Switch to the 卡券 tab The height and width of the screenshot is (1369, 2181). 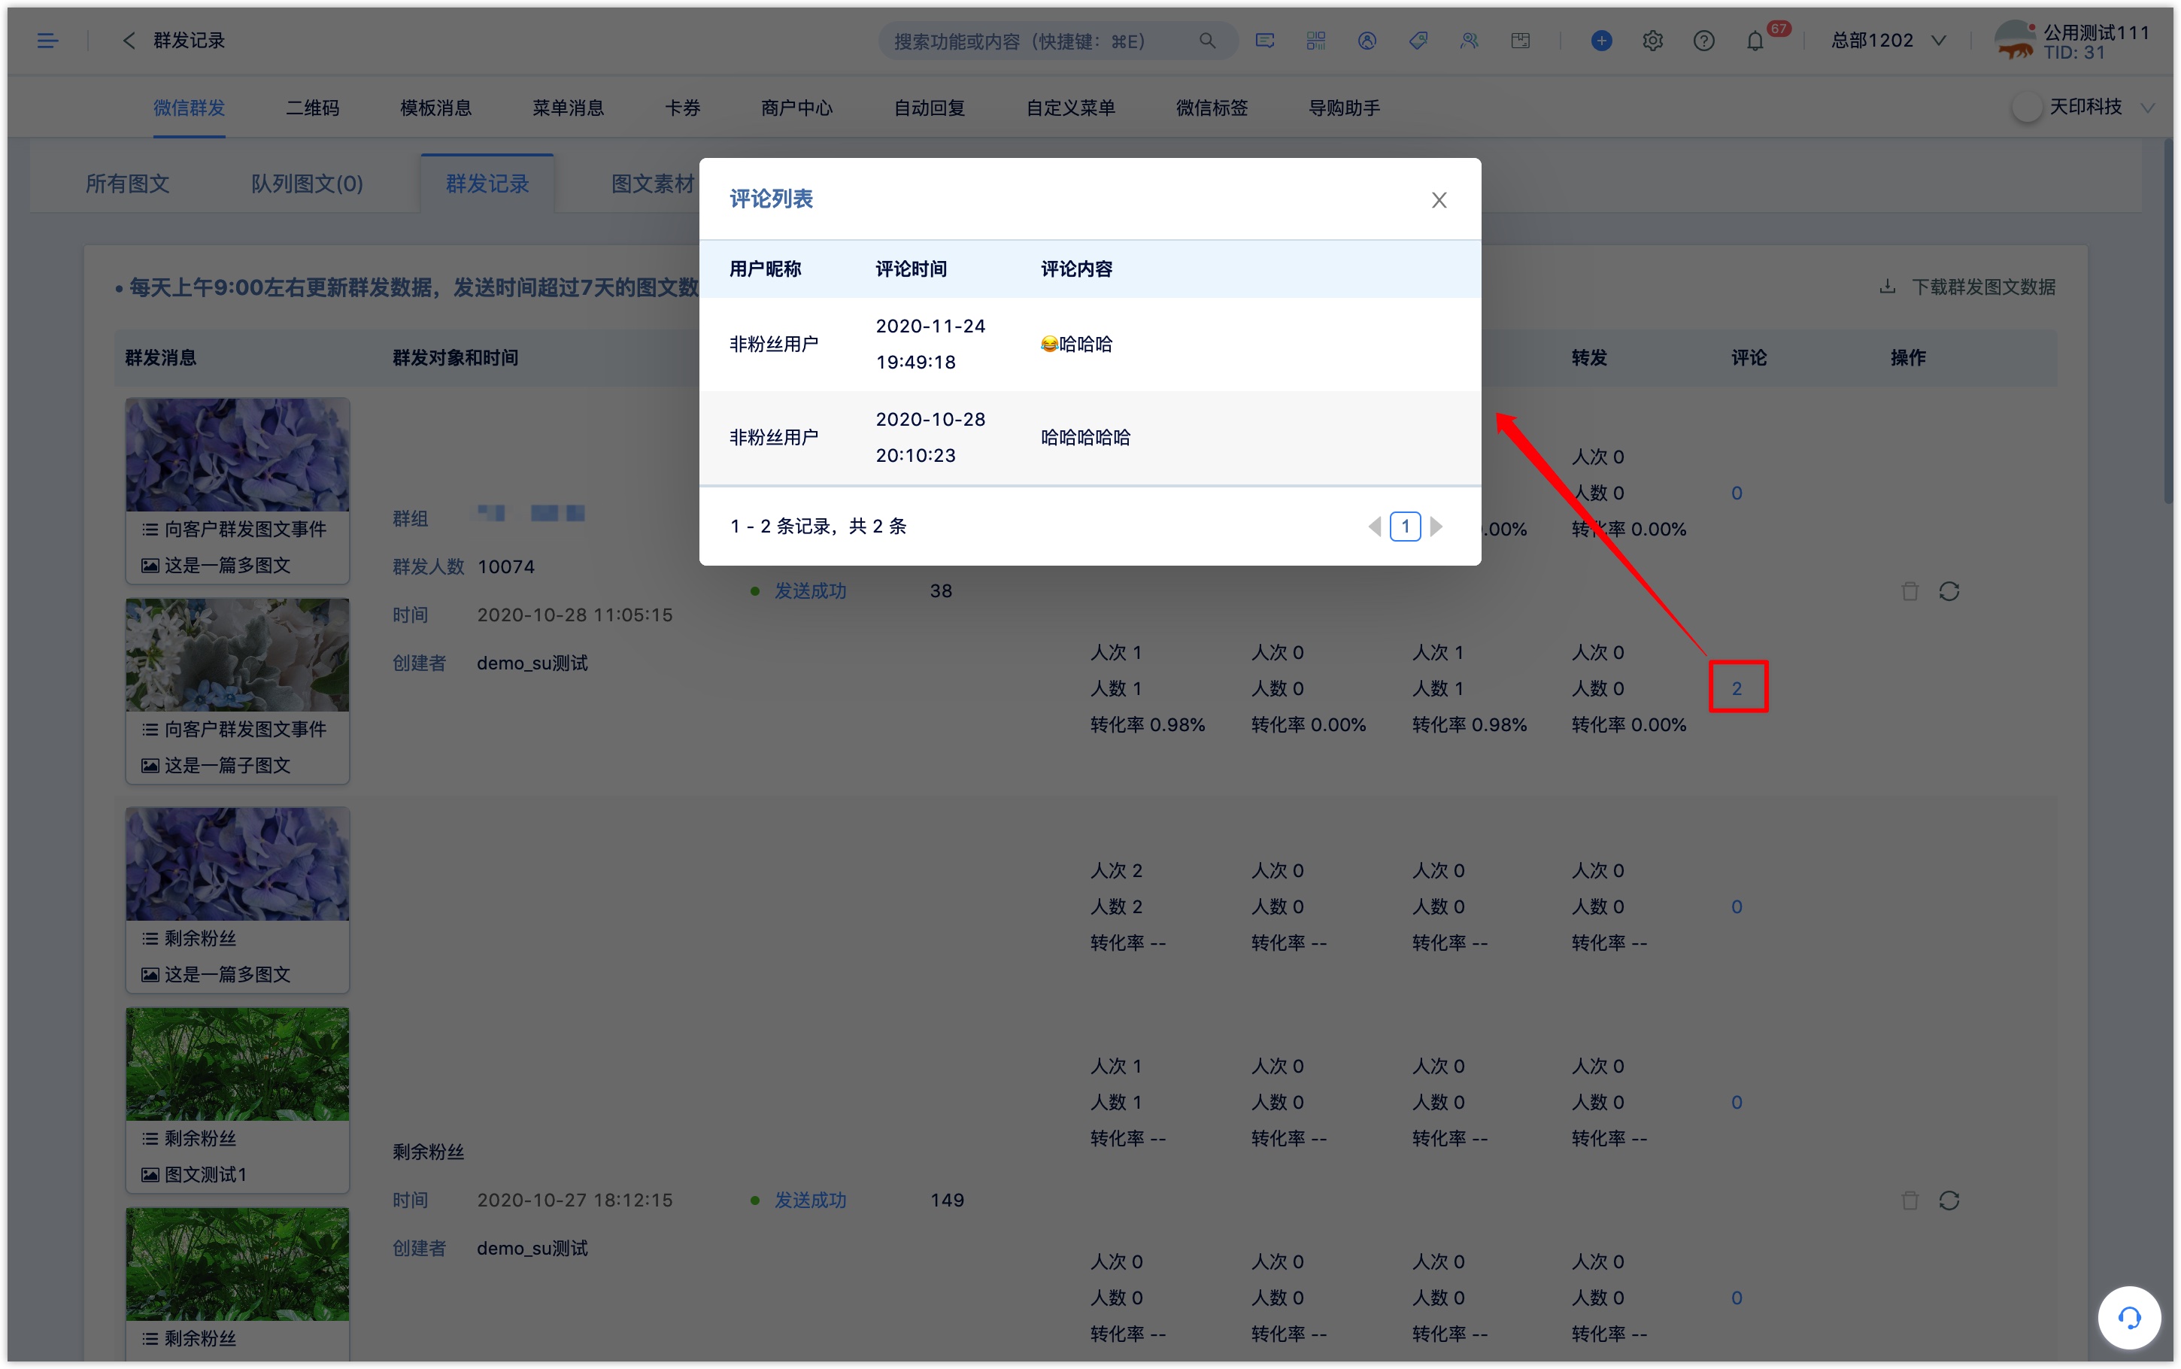(x=684, y=108)
